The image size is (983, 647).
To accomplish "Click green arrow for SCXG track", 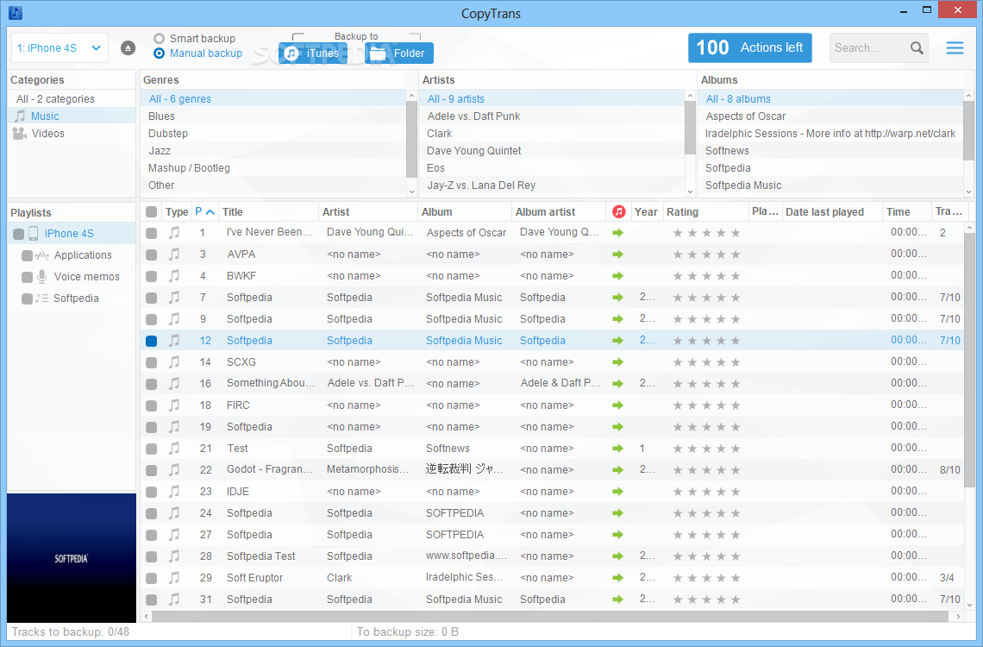I will coord(617,362).
